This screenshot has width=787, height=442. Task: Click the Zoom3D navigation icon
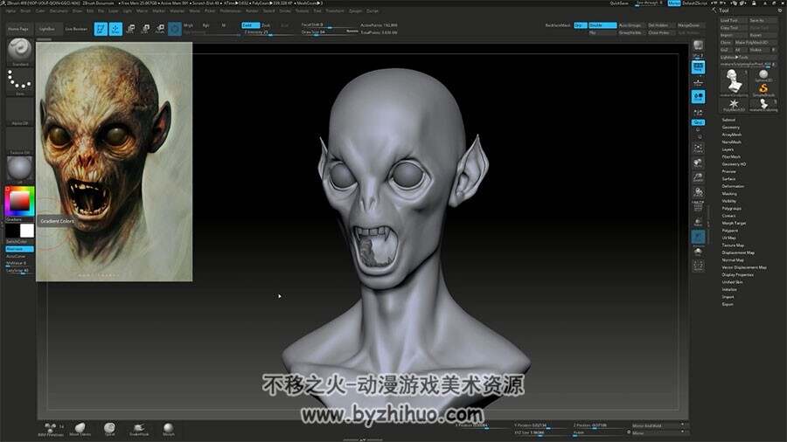(698, 177)
